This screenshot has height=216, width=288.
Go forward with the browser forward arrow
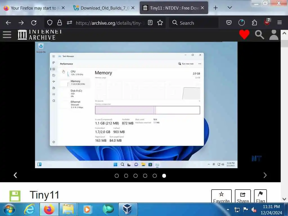tap(21, 23)
